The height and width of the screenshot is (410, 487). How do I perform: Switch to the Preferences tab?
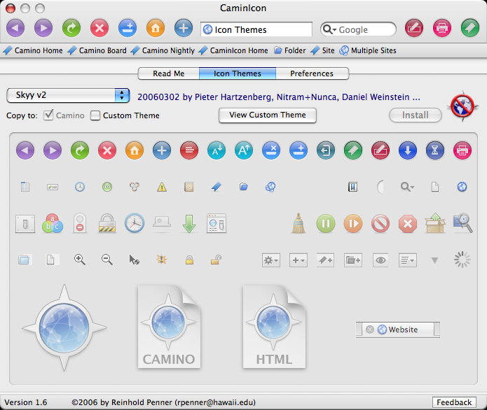point(312,73)
